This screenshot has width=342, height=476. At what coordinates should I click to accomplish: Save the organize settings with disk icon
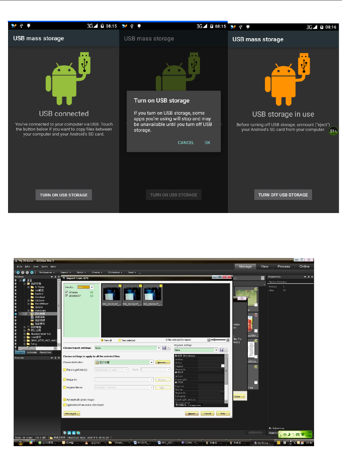(222, 350)
